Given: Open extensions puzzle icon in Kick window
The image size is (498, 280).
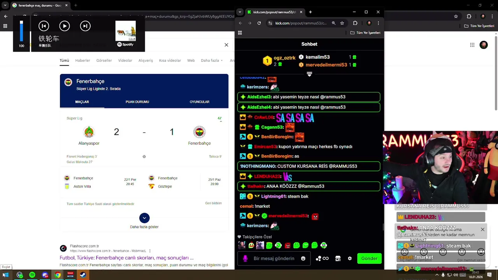Looking at the screenshot, I should 355,23.
